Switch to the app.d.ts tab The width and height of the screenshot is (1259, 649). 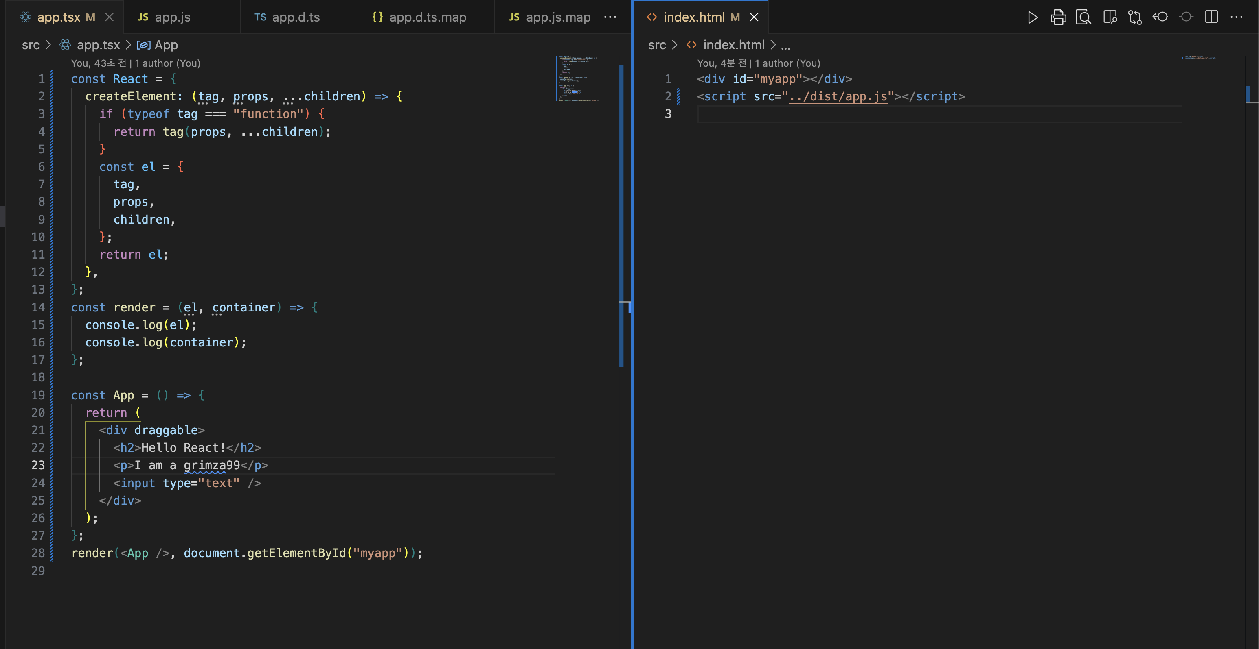(x=295, y=17)
